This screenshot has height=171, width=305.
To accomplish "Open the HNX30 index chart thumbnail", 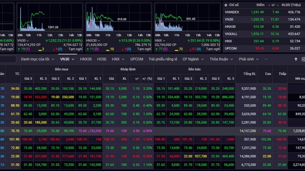I will (x=119, y=18).
